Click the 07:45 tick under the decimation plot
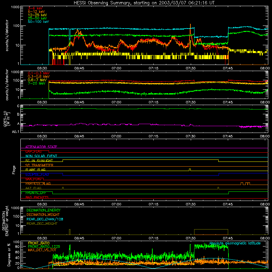Viewport: 272px width, 272px height. [228, 238]
